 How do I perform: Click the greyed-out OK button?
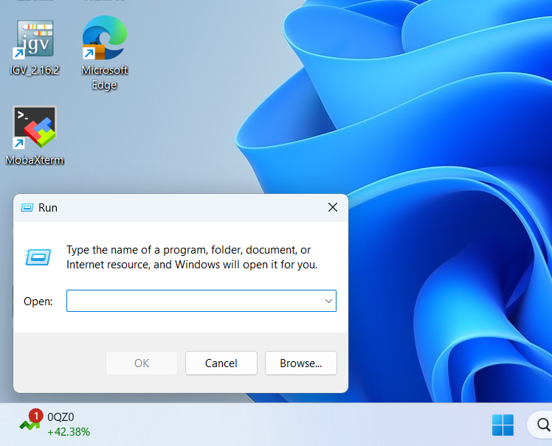(x=142, y=363)
